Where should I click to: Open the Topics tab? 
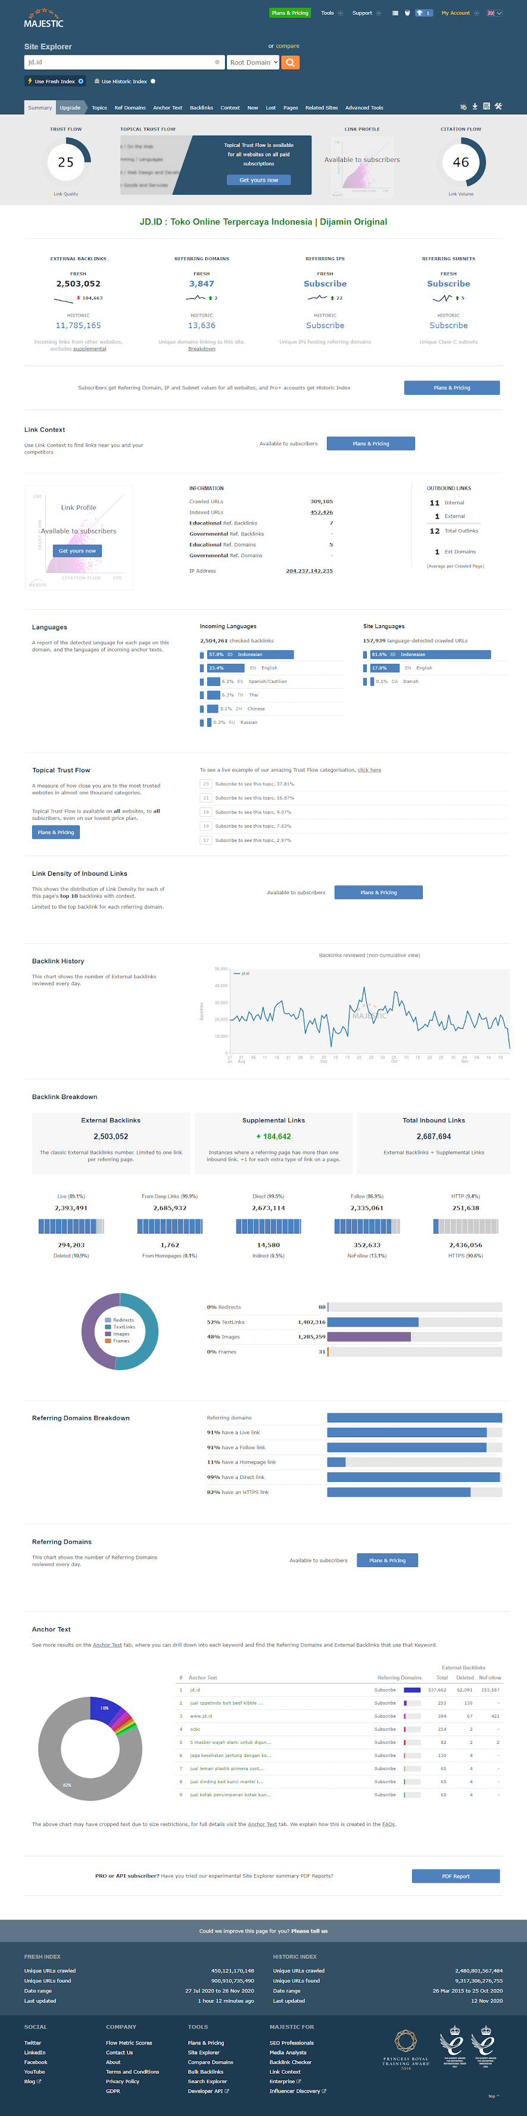(99, 108)
